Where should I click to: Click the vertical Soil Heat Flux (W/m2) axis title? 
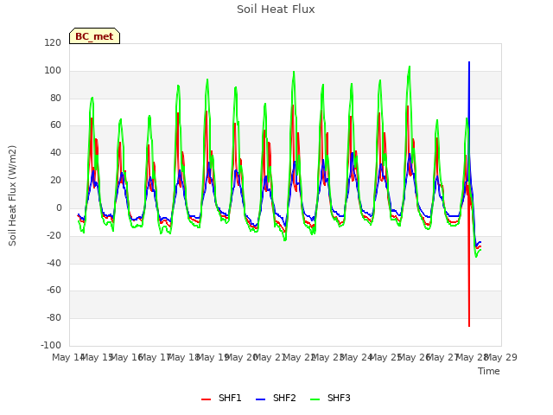click(12, 195)
